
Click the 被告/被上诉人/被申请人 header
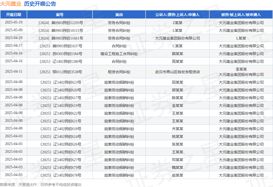241,15
